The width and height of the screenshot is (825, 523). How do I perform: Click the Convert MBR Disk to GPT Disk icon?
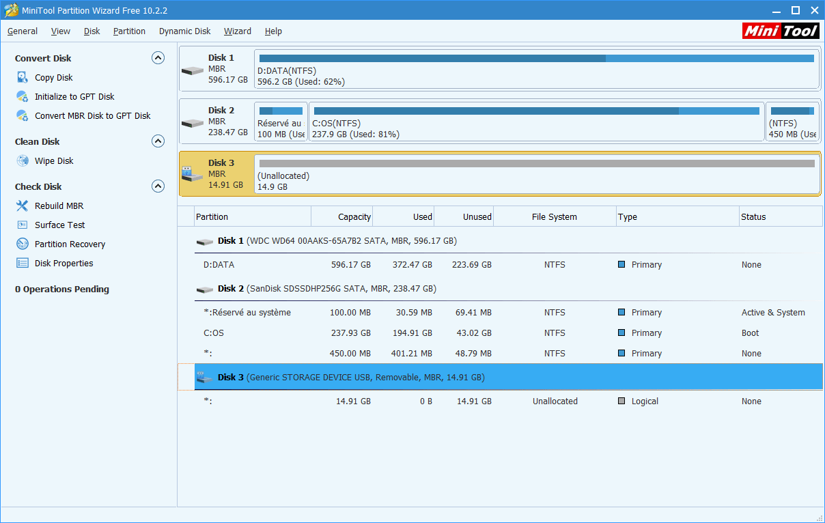click(x=22, y=115)
